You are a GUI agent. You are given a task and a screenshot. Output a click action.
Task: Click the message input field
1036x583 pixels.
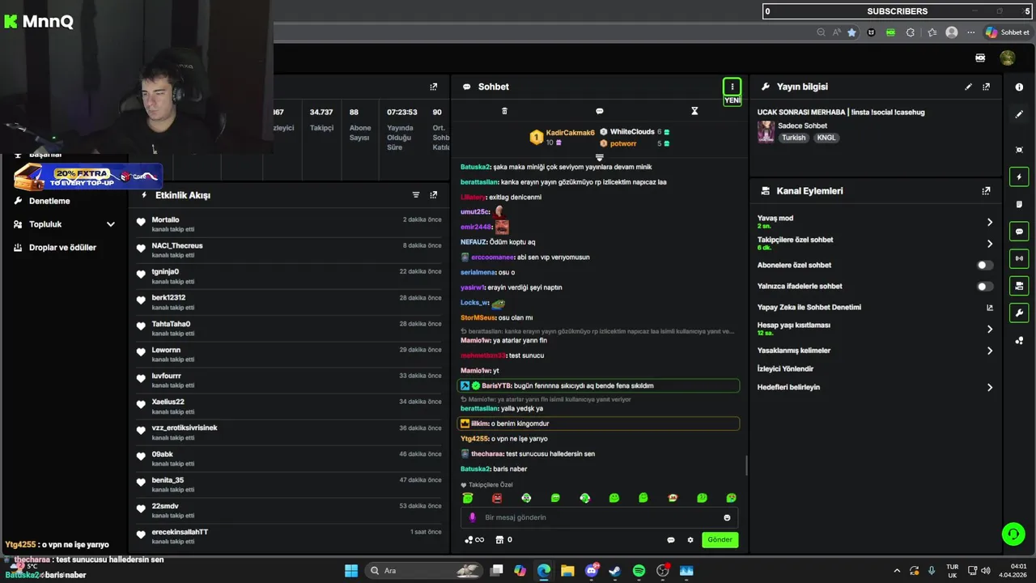599,517
